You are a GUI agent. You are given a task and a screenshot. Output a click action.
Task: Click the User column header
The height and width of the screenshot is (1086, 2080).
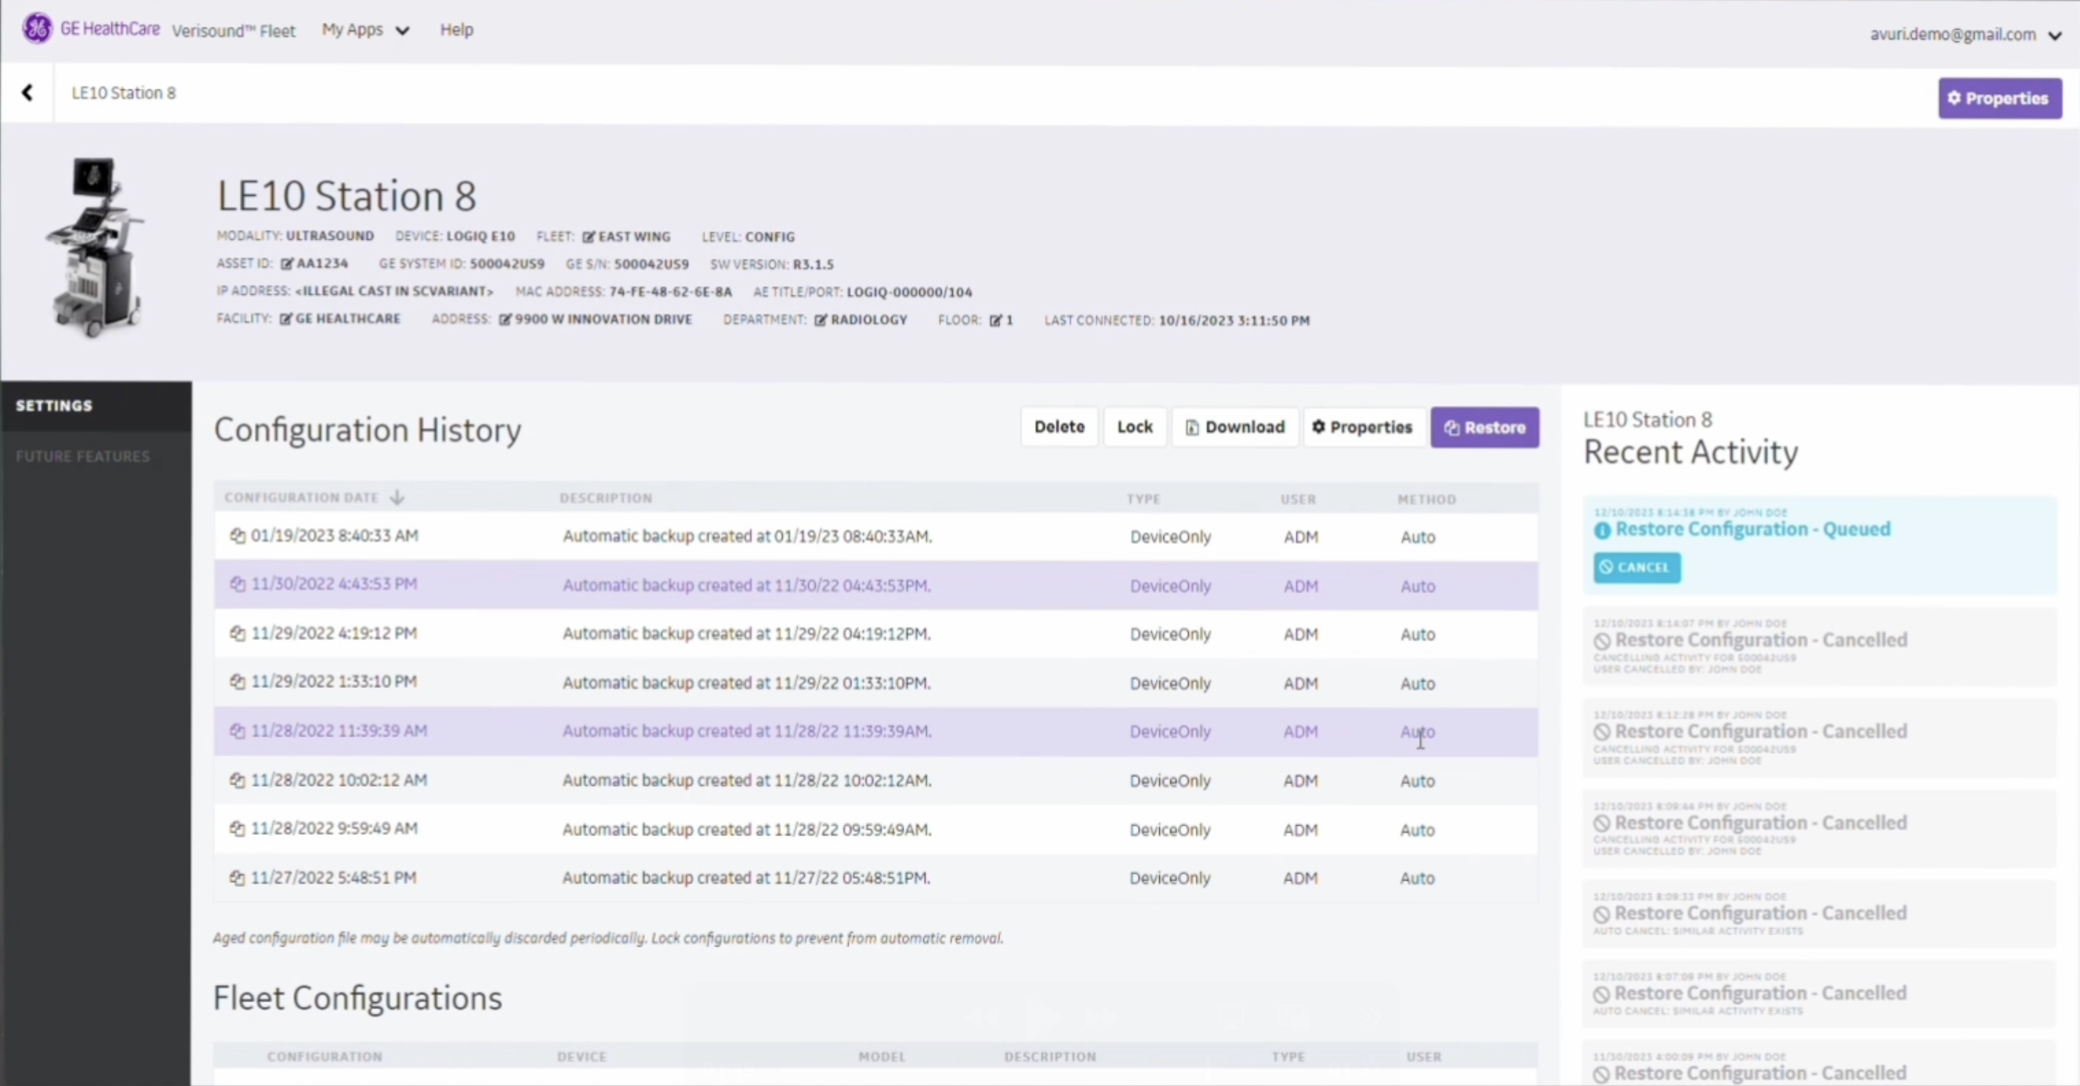click(1298, 499)
